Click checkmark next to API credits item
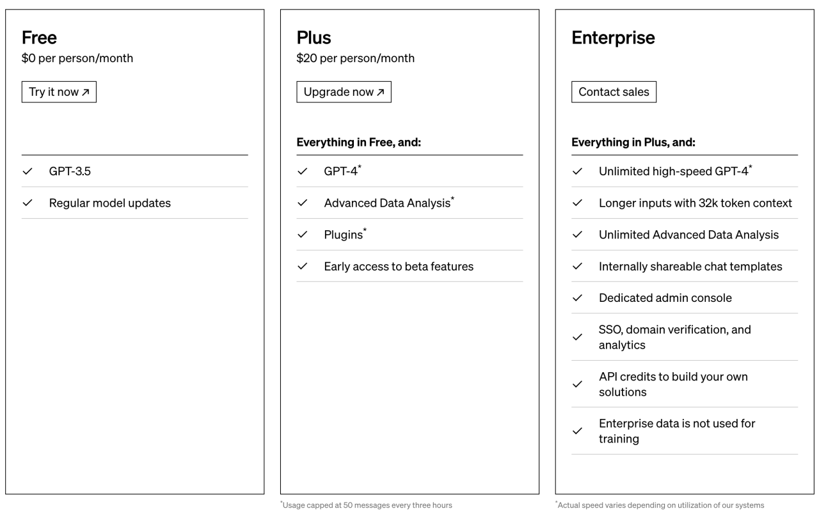This screenshot has height=518, width=819. click(x=577, y=384)
